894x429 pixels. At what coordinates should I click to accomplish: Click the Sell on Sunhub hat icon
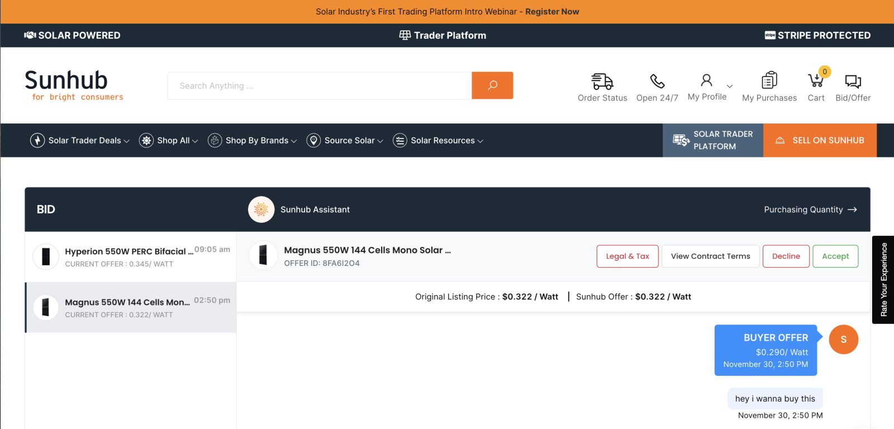coord(780,140)
